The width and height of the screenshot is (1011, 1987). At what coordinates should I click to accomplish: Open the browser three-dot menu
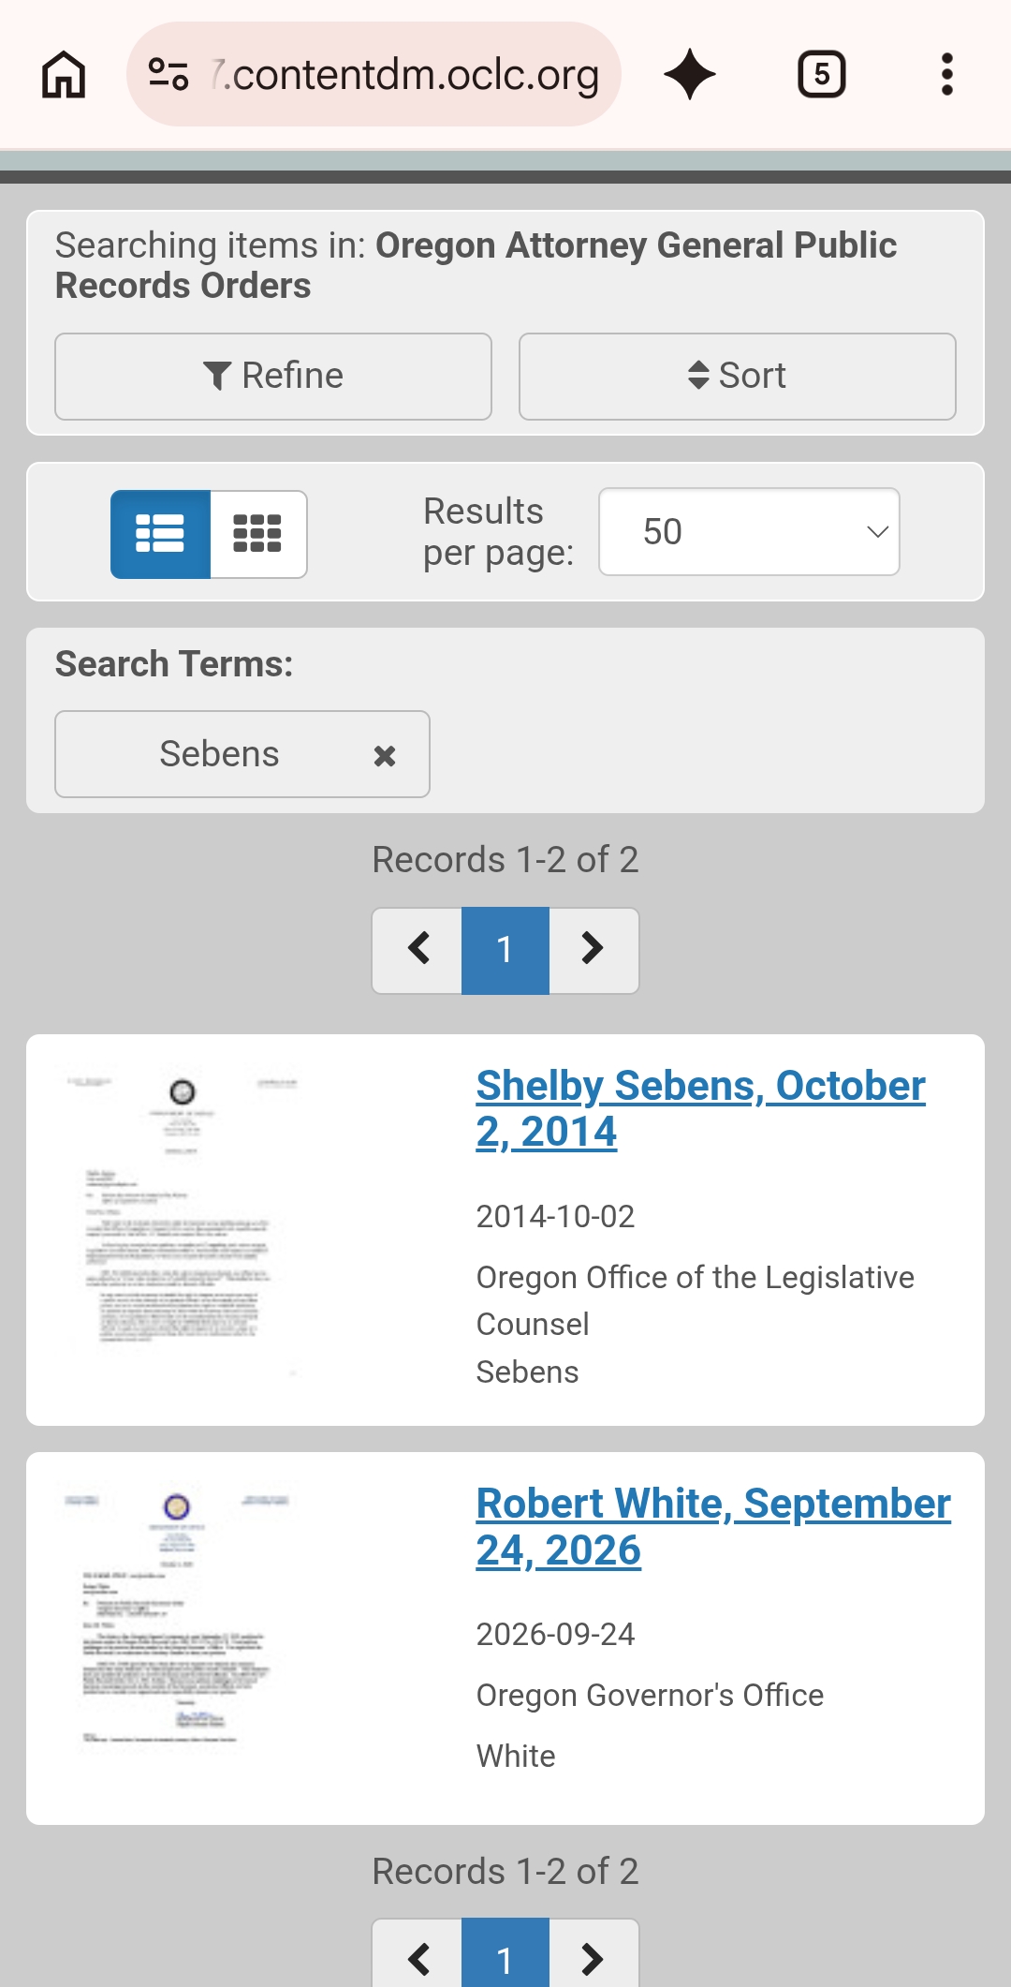(947, 74)
